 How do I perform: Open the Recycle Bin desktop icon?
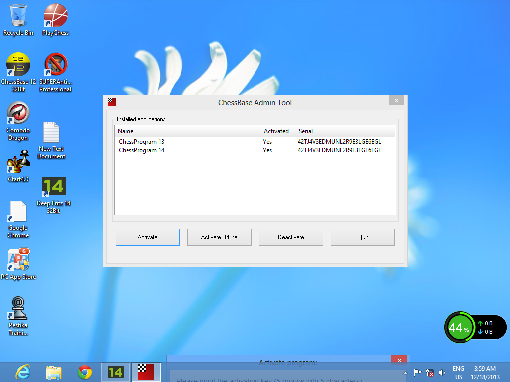pyautogui.click(x=18, y=19)
